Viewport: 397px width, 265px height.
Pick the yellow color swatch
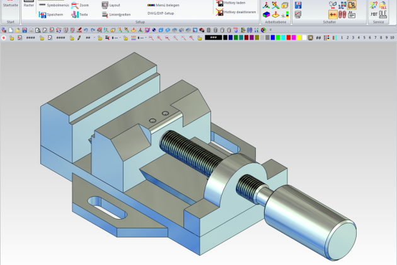coord(299,38)
